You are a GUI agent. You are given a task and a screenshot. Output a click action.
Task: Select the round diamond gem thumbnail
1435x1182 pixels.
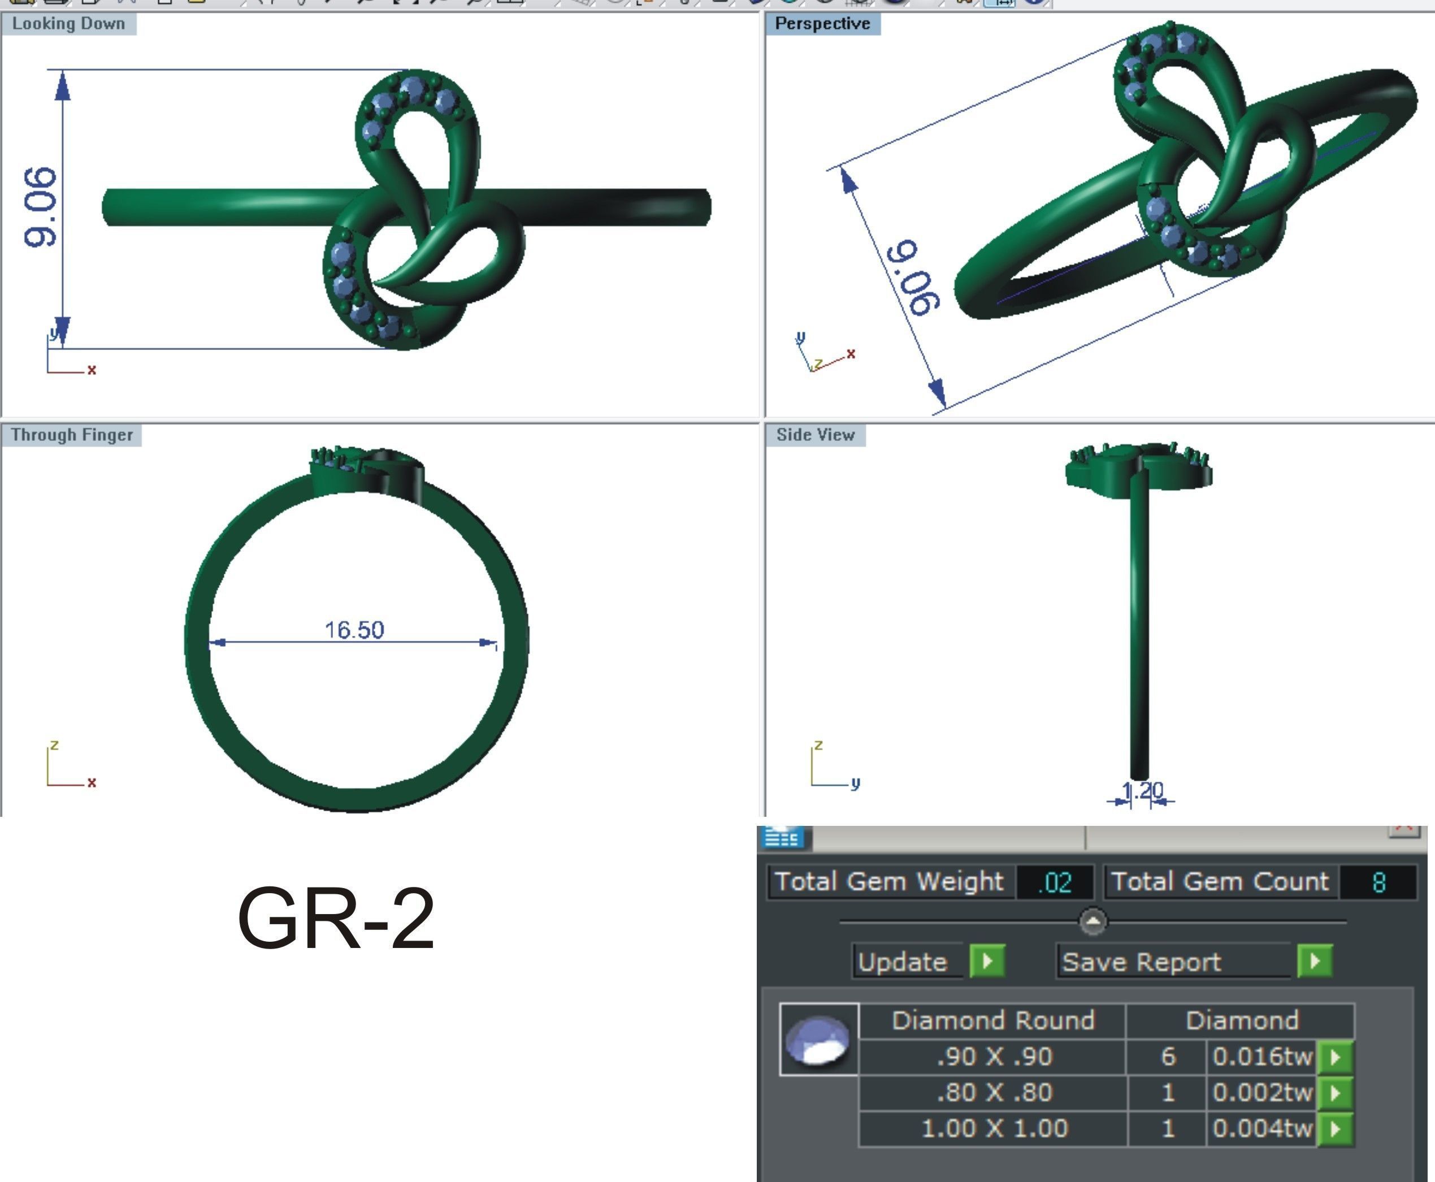818,1039
